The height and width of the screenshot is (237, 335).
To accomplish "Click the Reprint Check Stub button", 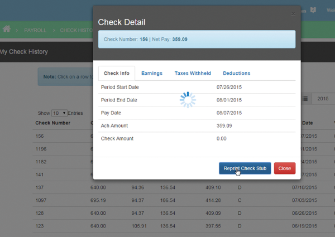I will (x=245, y=168).
